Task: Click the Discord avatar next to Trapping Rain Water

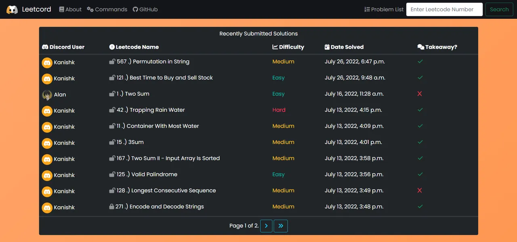Action: (47, 111)
